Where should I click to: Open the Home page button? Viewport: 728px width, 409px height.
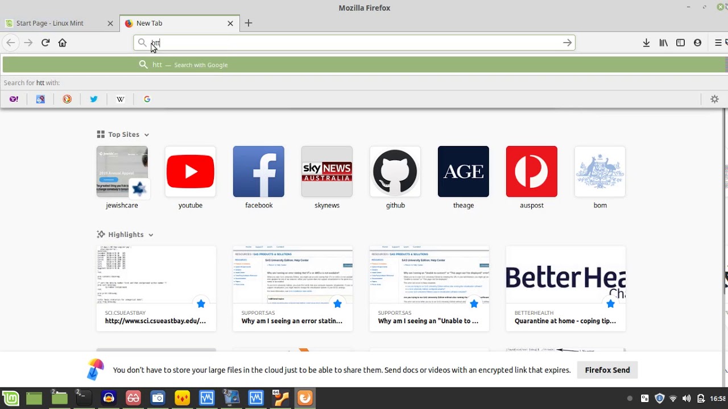click(x=63, y=43)
